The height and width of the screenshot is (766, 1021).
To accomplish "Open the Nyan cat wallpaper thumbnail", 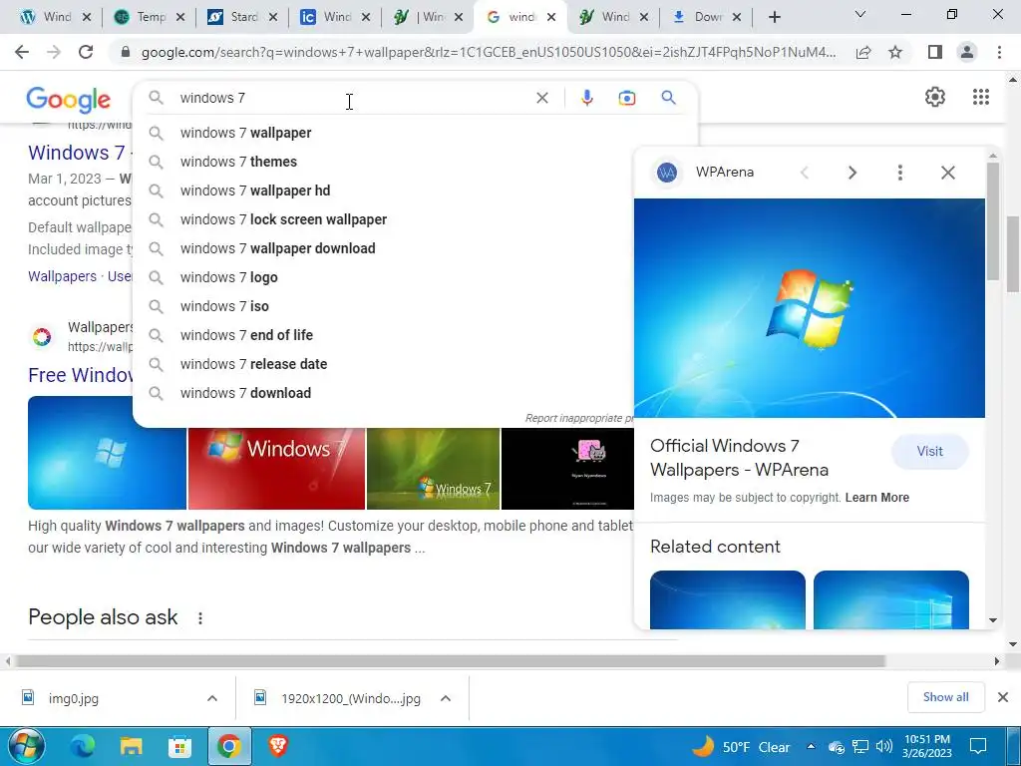I will click(567, 469).
